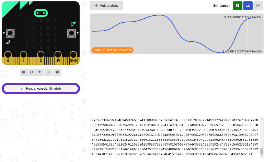Viewport: 265px width, 162px height.
Task: Click the micro:bit logo at board top
Action: point(41,13)
